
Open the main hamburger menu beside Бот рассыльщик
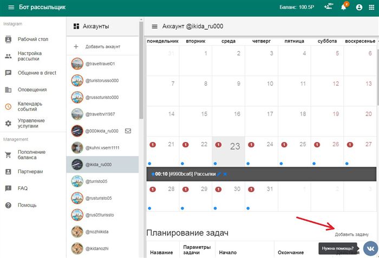11,7
